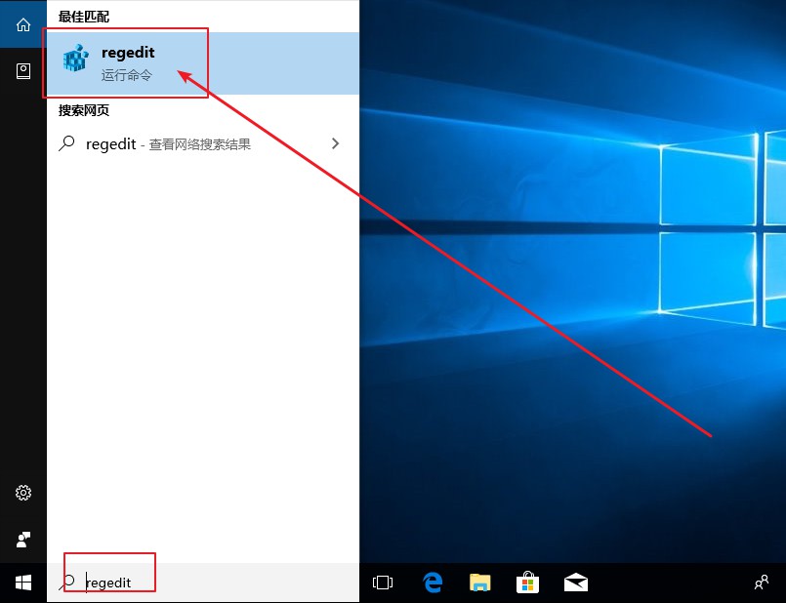Open Task View from the taskbar

click(x=383, y=583)
